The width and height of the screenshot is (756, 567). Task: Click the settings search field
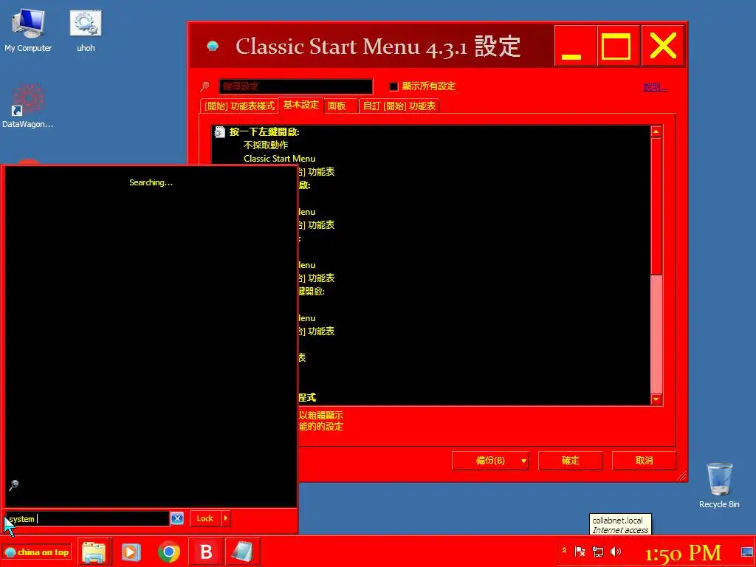(x=295, y=86)
